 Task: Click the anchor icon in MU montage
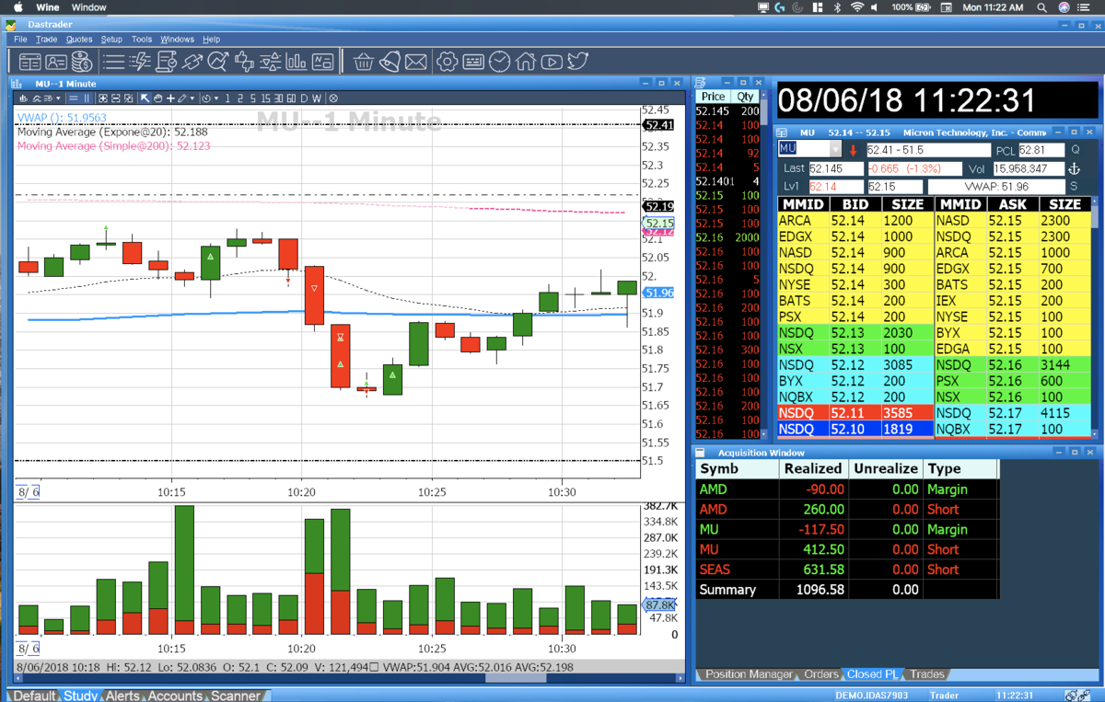[x=1073, y=168]
